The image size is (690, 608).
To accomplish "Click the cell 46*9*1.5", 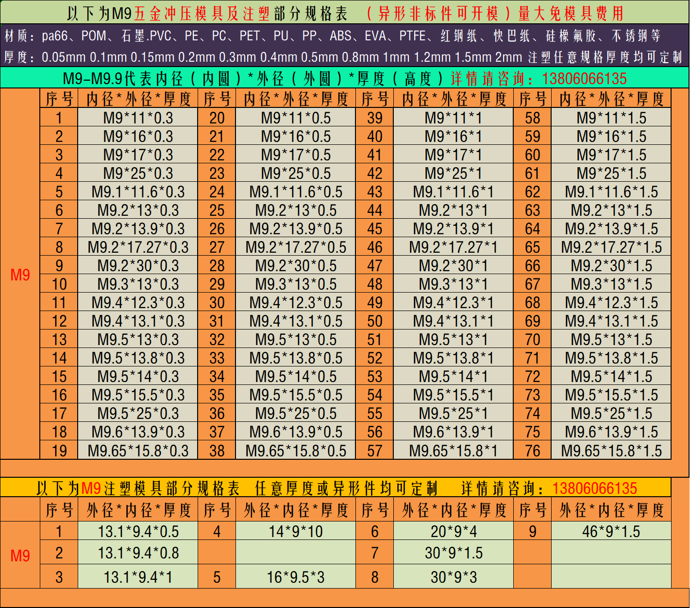I will 611,531.
